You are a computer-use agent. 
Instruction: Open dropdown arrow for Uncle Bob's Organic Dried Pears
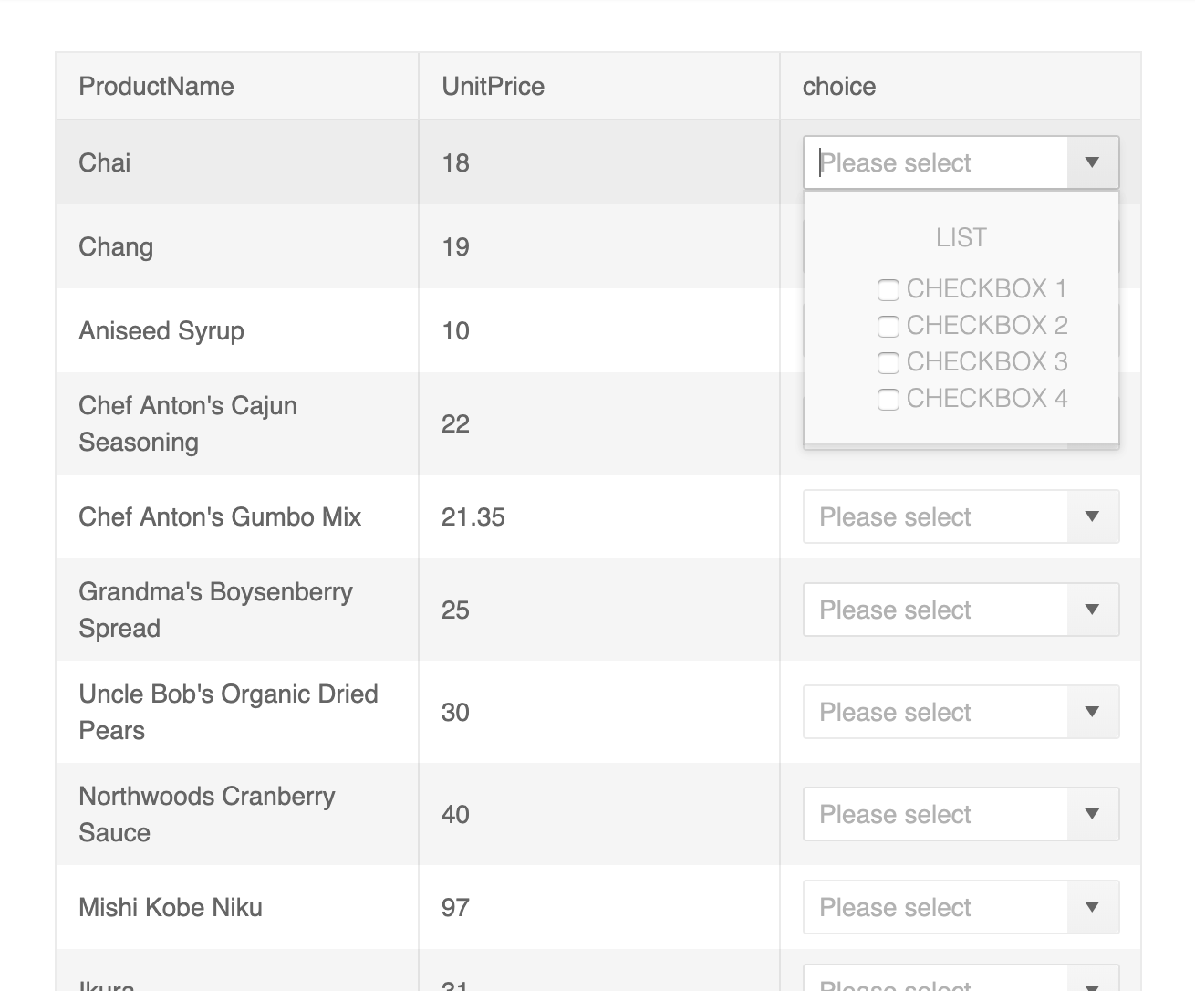pyautogui.click(x=1092, y=713)
